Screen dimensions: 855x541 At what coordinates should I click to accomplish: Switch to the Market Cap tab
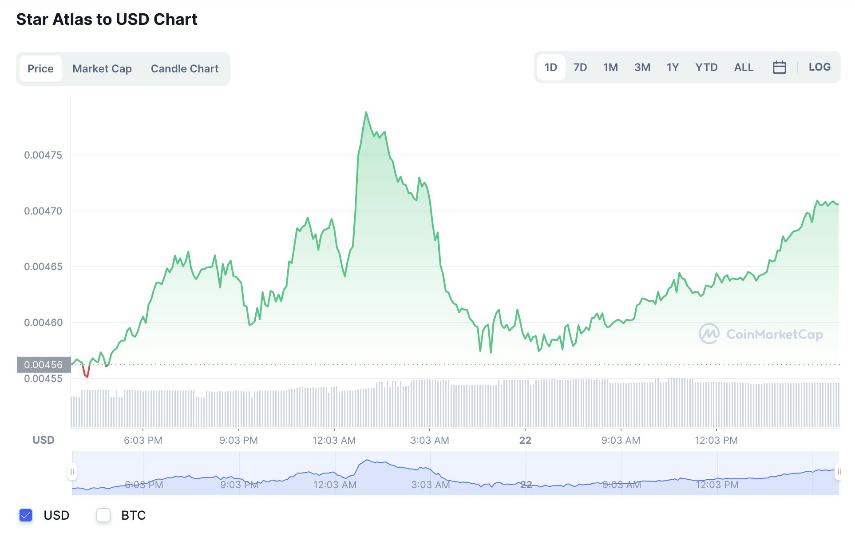pyautogui.click(x=102, y=68)
